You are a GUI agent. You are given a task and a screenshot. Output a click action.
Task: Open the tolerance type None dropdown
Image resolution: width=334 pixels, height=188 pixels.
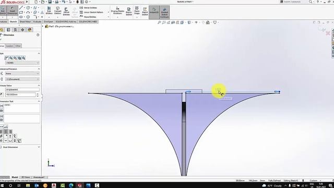pyautogui.click(x=22, y=74)
